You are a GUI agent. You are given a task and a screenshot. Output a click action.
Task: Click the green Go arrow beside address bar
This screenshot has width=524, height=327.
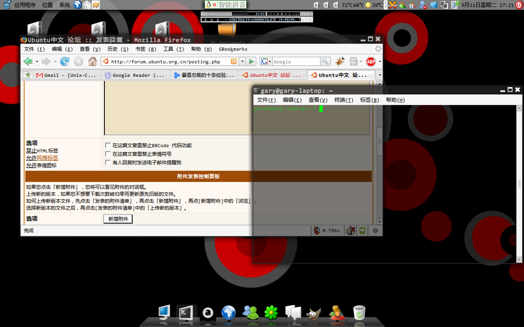[x=251, y=62]
